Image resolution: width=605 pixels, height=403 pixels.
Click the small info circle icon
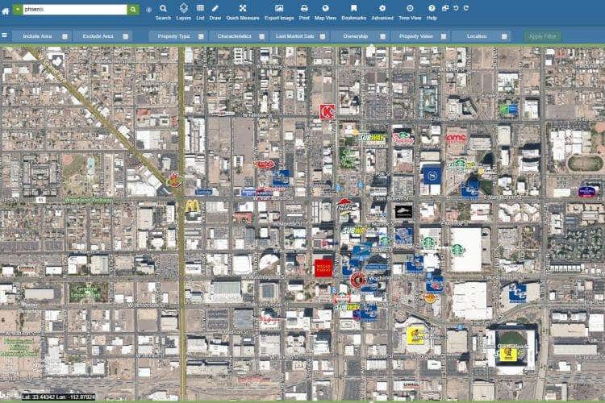point(148,10)
